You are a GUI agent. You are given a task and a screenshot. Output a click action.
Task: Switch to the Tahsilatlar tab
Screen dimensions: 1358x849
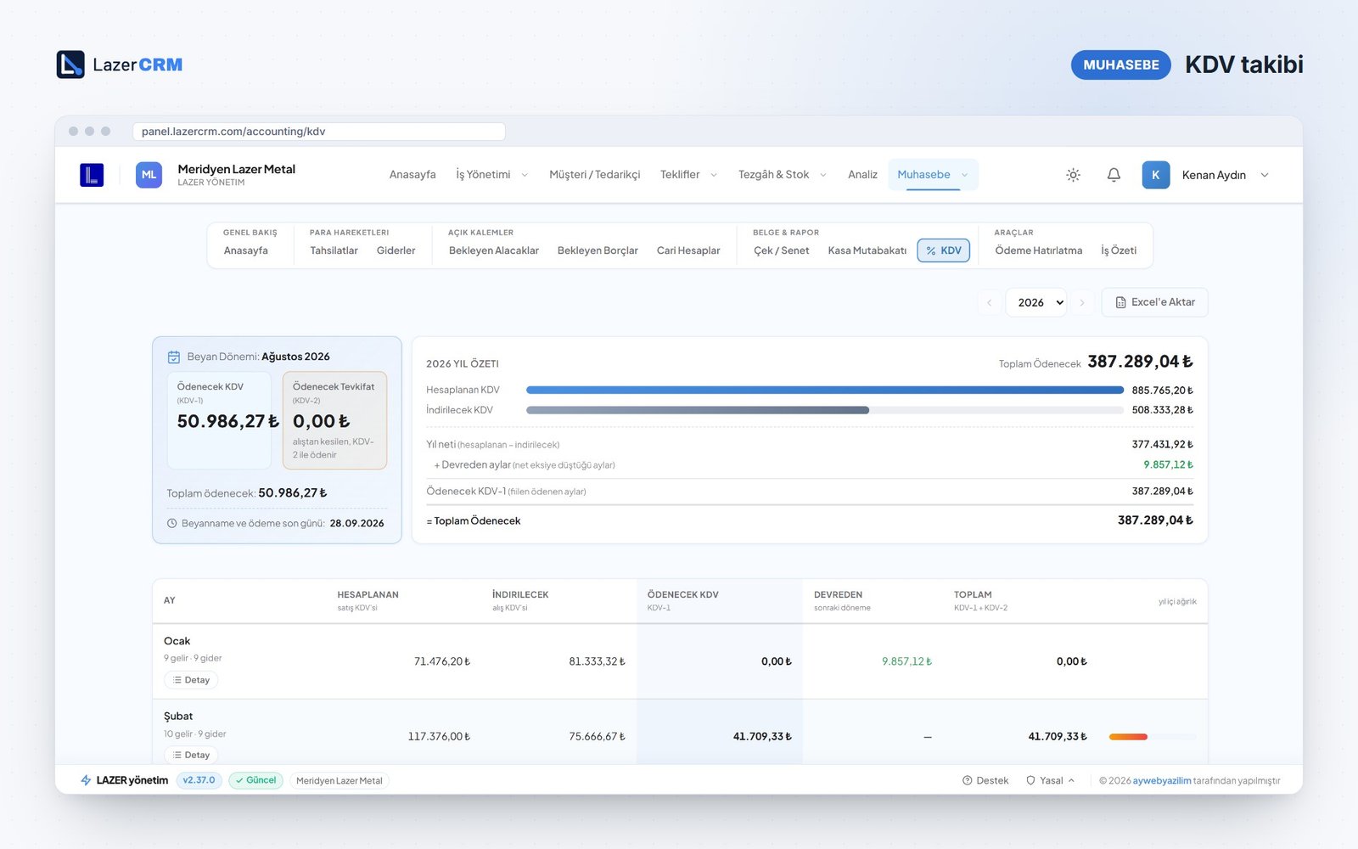click(x=334, y=250)
